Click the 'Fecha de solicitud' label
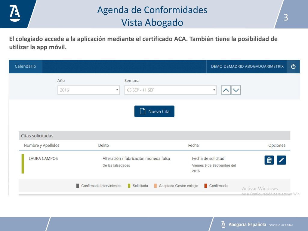 coord(208,159)
